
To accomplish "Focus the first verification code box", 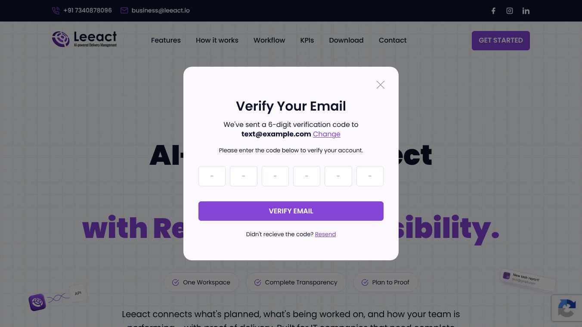I will pyautogui.click(x=212, y=176).
